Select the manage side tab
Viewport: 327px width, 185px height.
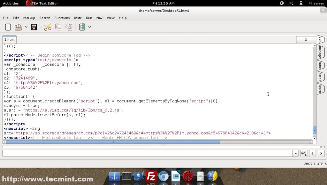click(x=320, y=54)
